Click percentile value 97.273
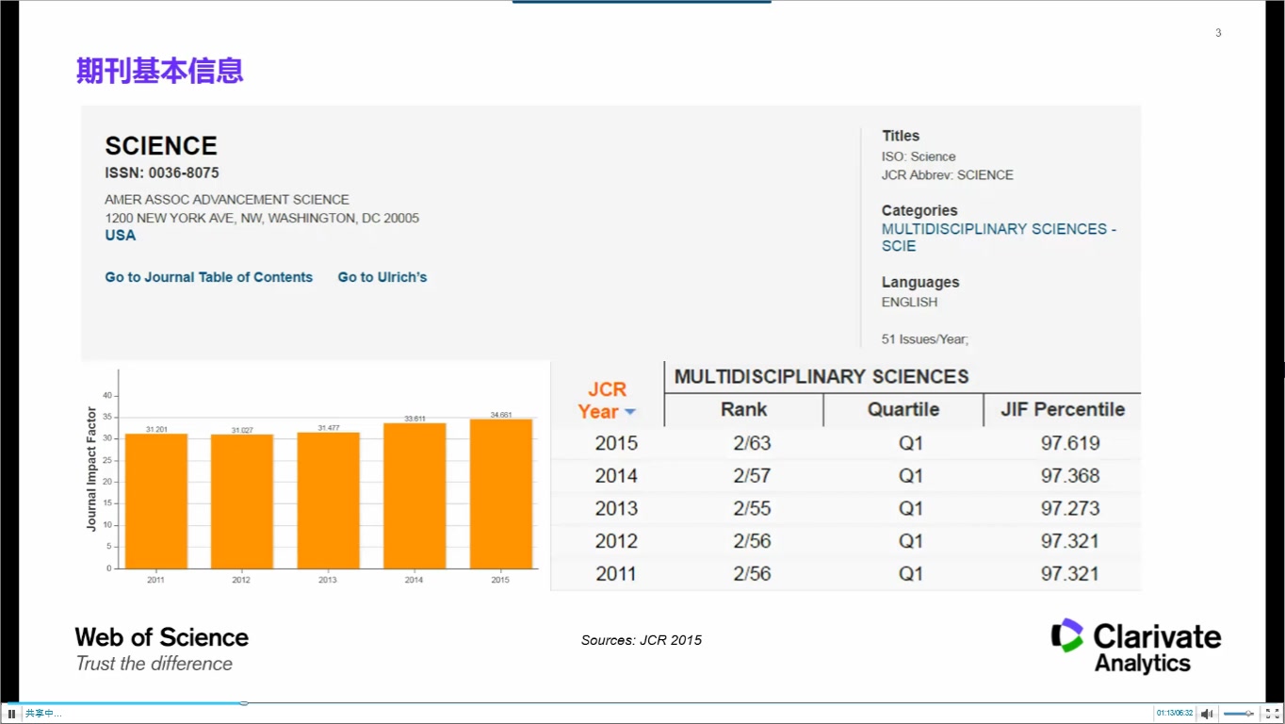Screen dimensions: 1285x724 [x=1070, y=509]
